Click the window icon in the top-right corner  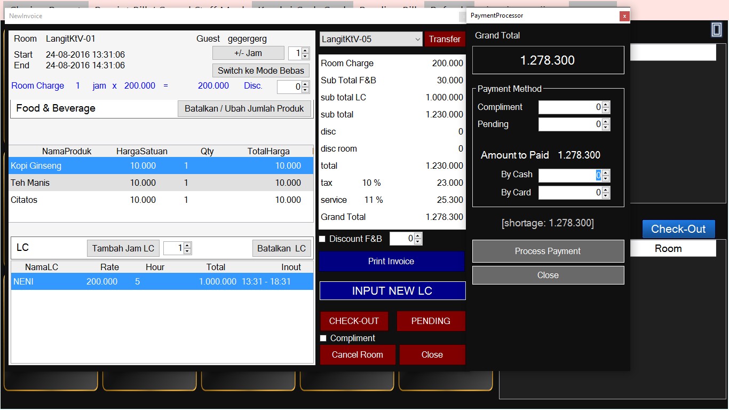click(716, 29)
